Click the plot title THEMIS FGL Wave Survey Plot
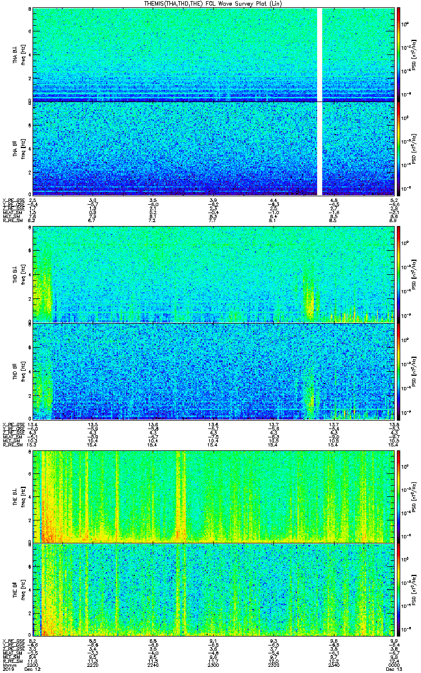Viewport: 421px width, 673px height. [210, 3]
